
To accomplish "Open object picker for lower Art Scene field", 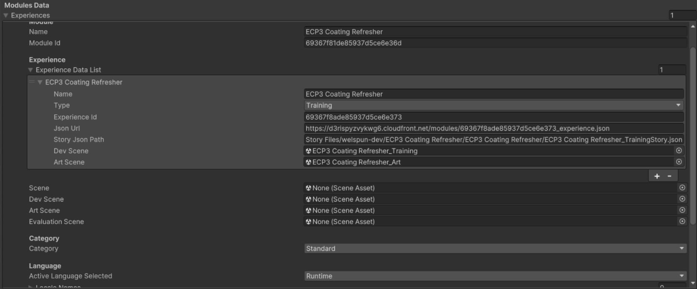I will 682,210.
